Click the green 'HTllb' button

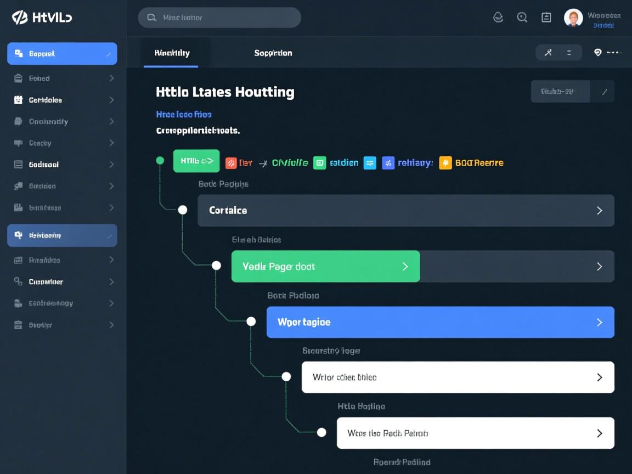point(196,161)
